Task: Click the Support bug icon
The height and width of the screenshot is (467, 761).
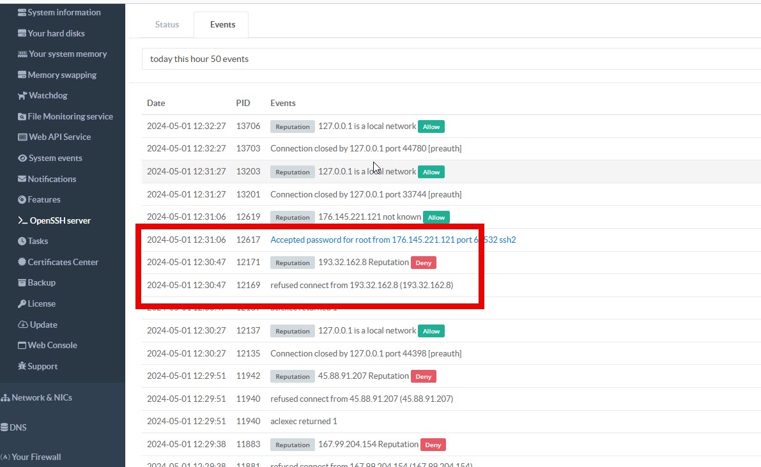Action: (22, 367)
